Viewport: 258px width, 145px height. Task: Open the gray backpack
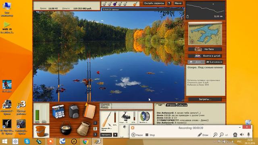pos(74,111)
